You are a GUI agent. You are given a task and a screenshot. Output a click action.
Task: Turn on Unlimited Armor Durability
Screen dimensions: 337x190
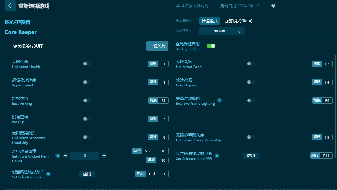pyautogui.click(x=251, y=137)
